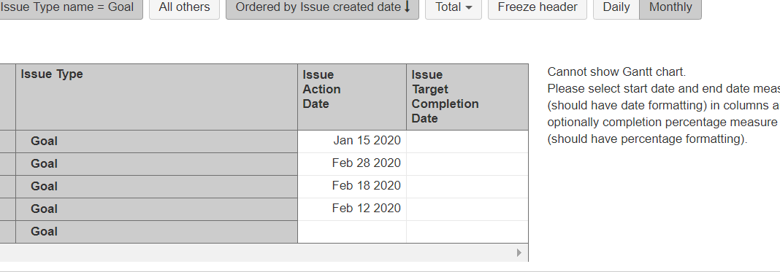This screenshot has width=780, height=272.
Task: Click the last Goal row with empty dates
Action: coord(157,232)
